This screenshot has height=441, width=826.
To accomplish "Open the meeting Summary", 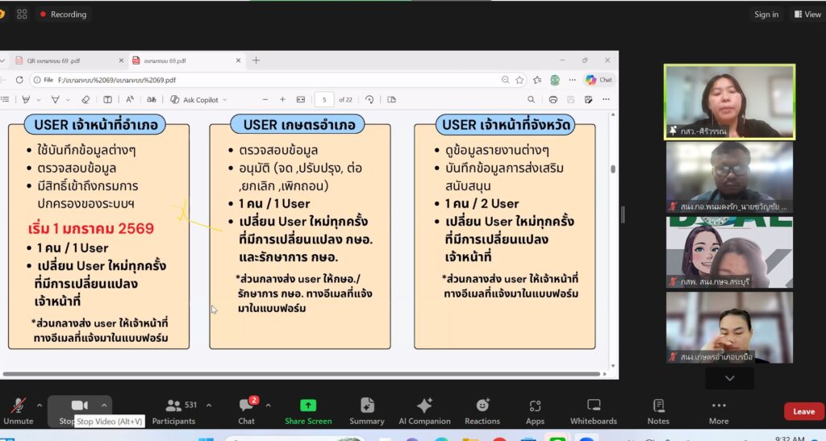I will click(x=367, y=408).
